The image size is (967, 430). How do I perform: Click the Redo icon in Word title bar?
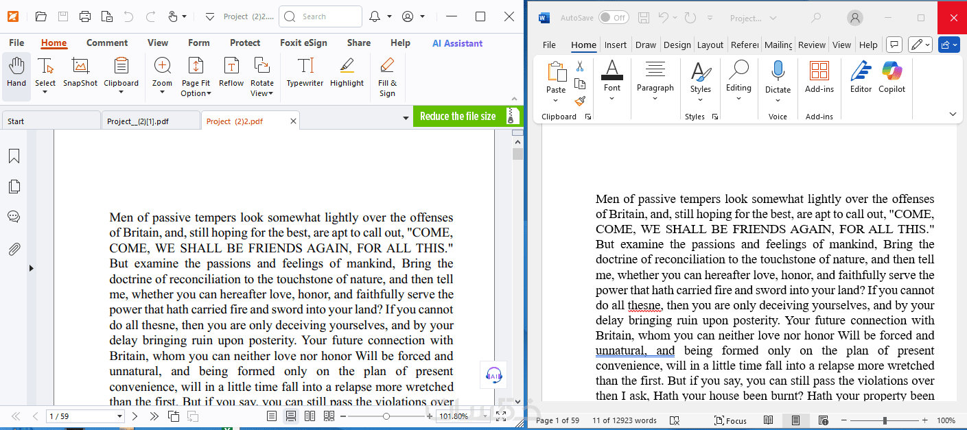pyautogui.click(x=690, y=18)
